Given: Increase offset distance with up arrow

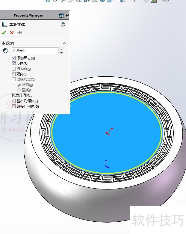Looking at the screenshot, I should (x=61, y=49).
